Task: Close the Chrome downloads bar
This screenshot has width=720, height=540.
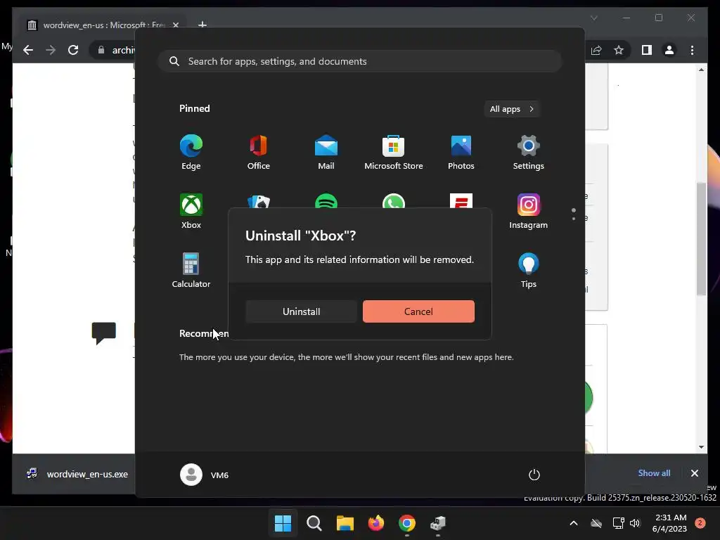Action: click(x=694, y=473)
